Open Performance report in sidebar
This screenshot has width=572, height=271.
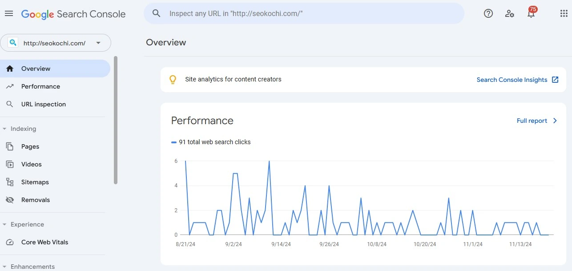[55, 86]
